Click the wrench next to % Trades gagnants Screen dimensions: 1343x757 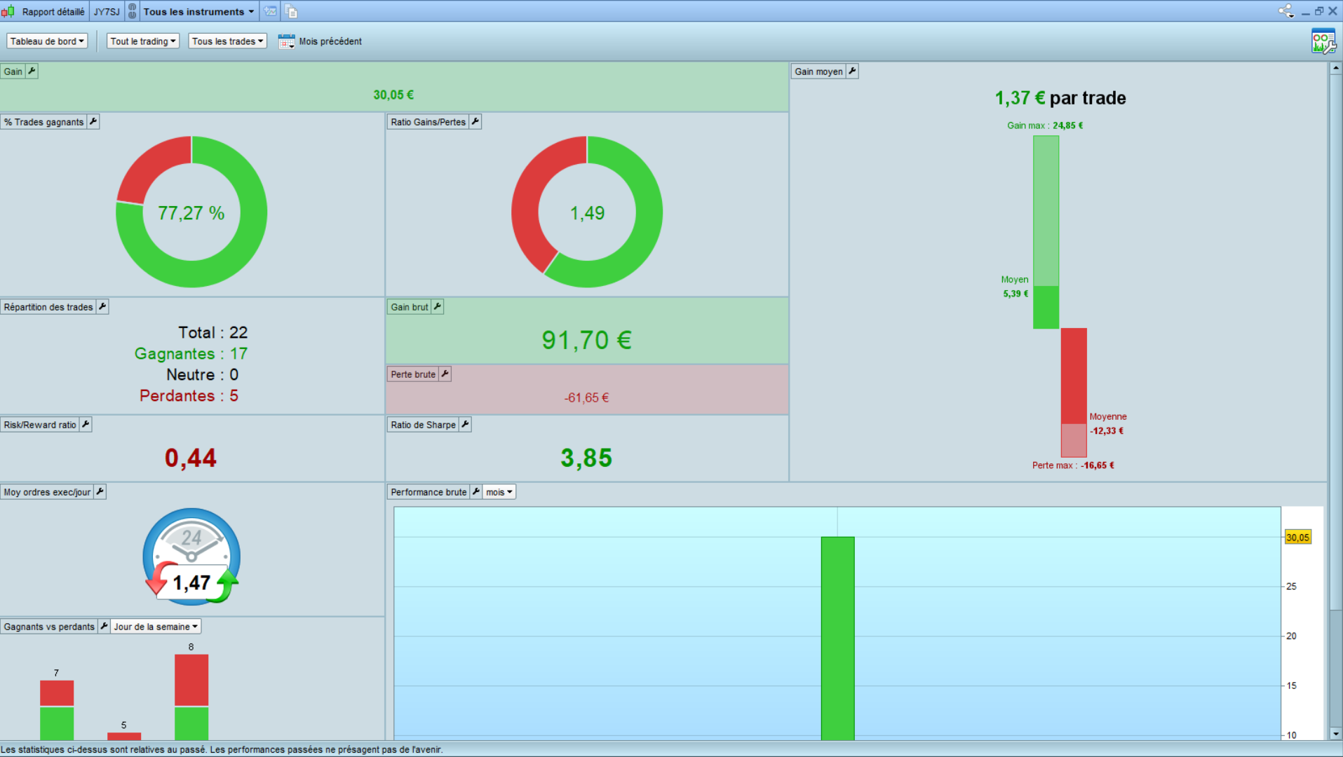point(93,122)
